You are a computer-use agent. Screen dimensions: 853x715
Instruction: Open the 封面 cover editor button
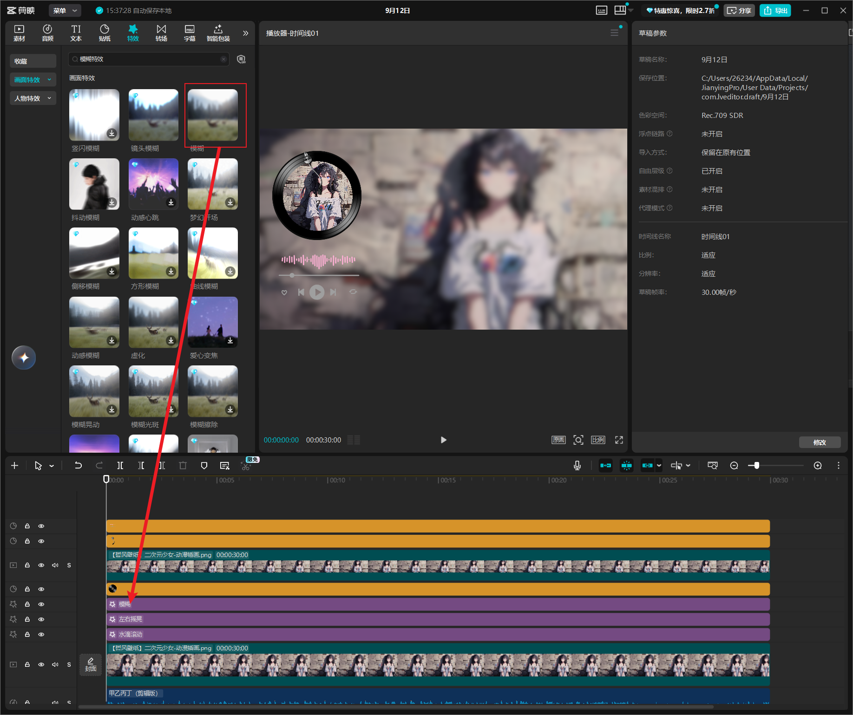point(91,665)
